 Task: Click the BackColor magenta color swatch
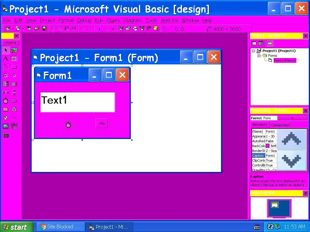coord(268,146)
